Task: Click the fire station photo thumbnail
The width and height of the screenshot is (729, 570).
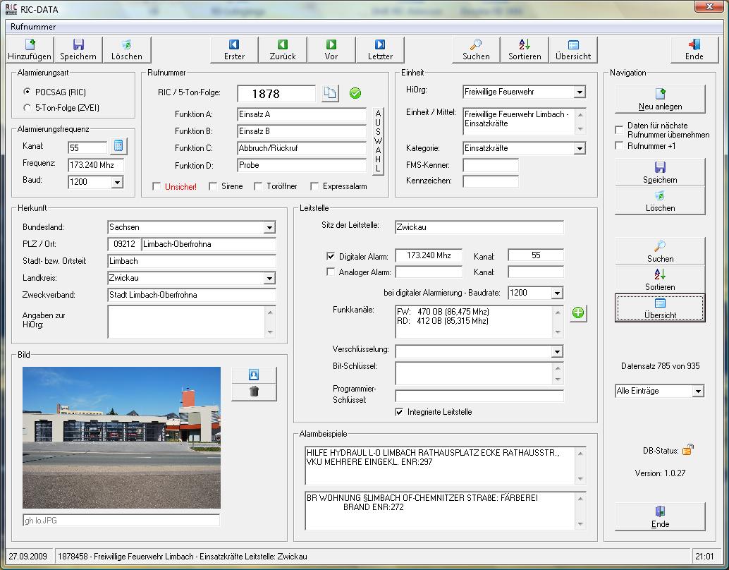Action: 121,437
